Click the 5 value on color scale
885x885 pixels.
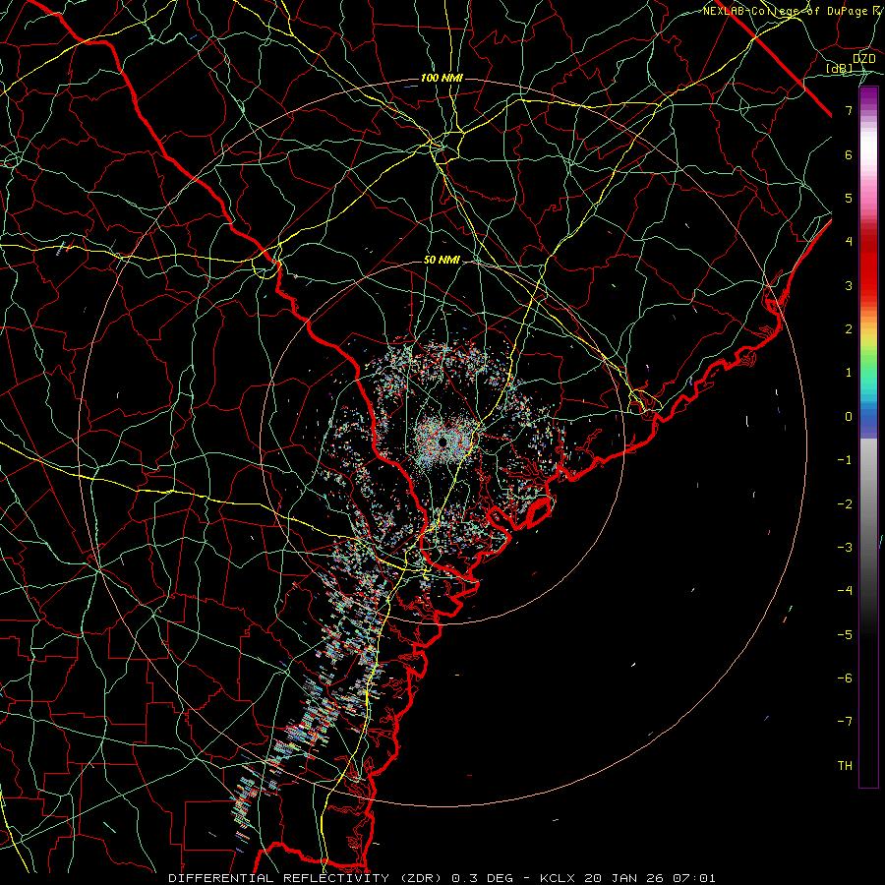pyautogui.click(x=849, y=198)
